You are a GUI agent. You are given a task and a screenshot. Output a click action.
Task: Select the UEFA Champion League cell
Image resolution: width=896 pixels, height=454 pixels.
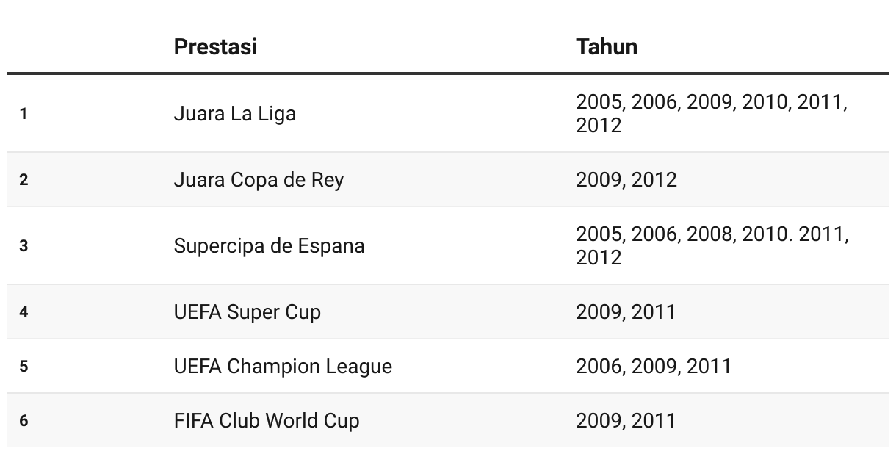click(x=283, y=367)
